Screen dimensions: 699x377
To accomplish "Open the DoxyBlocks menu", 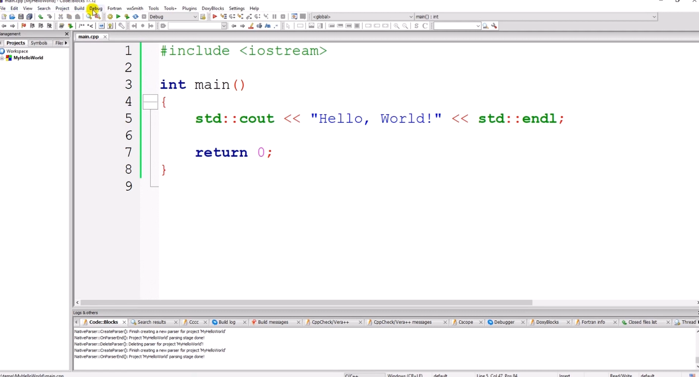I will tap(213, 8).
